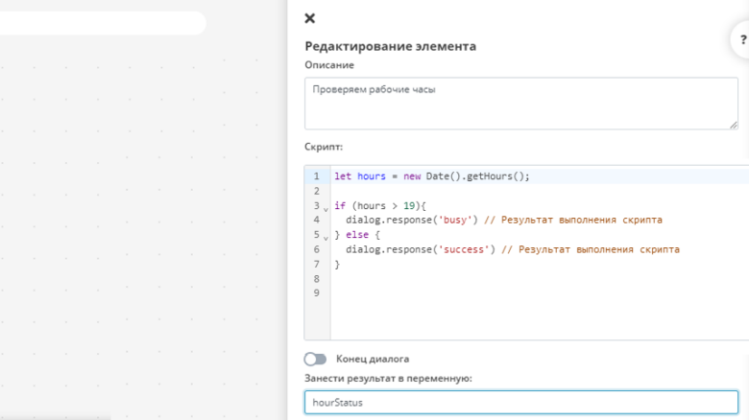Collapse the if block on line 3
Image resolution: width=749 pixels, height=420 pixels.
click(x=326, y=209)
